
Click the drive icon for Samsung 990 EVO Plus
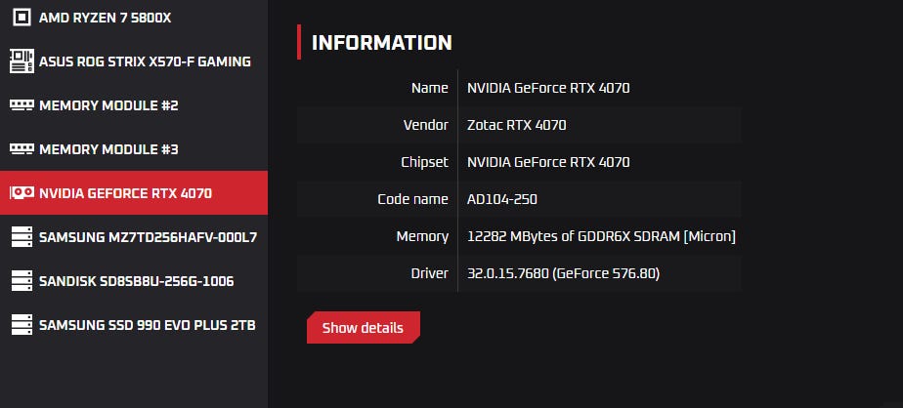coord(21,325)
